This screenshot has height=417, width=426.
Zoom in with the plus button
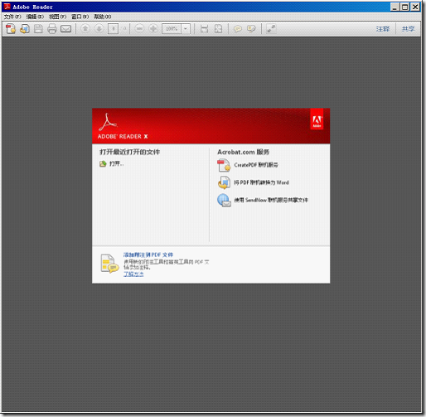pyautogui.click(x=153, y=28)
